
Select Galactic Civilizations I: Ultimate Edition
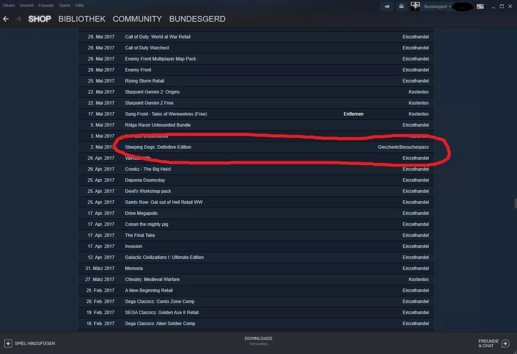click(x=164, y=257)
